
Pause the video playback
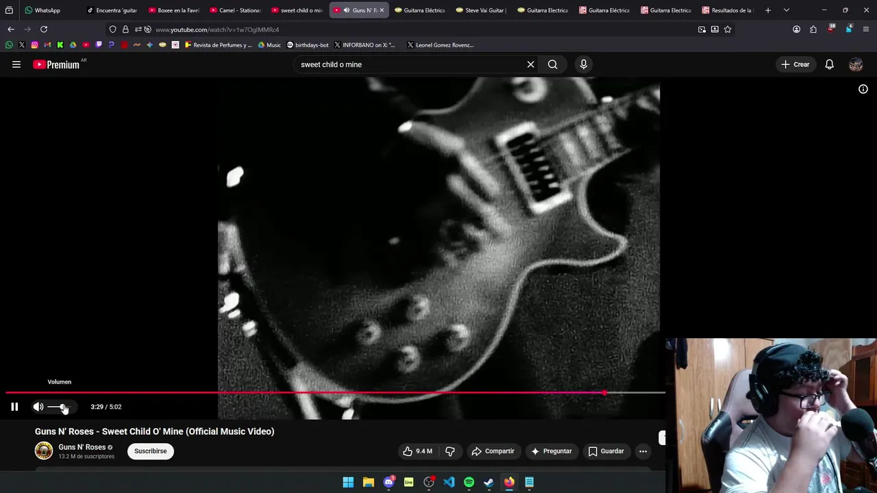tap(14, 407)
